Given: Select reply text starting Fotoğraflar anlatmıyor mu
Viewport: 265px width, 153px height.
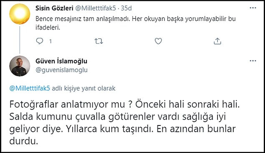Looking at the screenshot, I should tap(124, 123).
